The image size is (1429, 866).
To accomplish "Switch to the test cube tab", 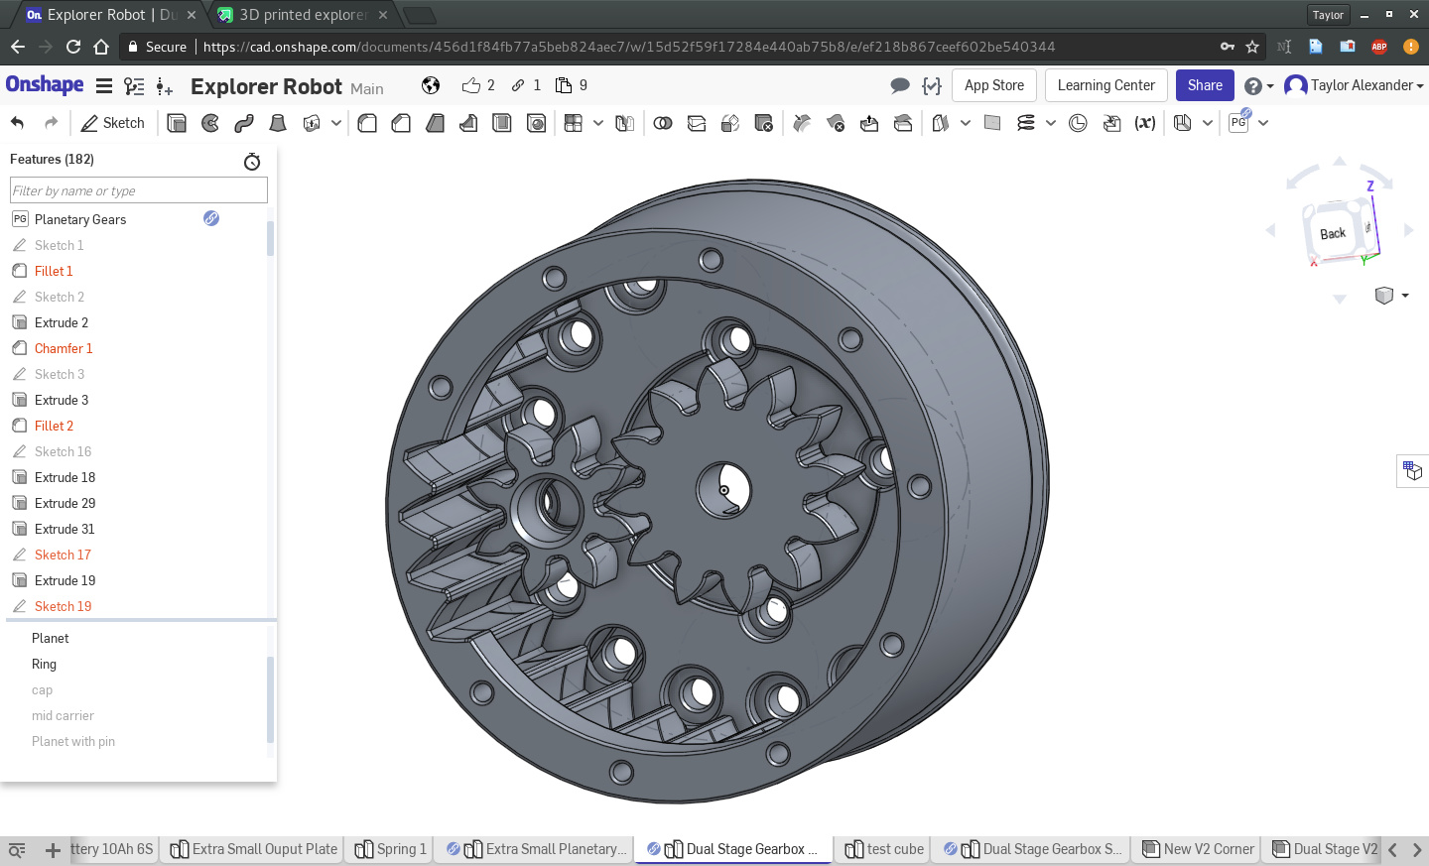I will 884,849.
